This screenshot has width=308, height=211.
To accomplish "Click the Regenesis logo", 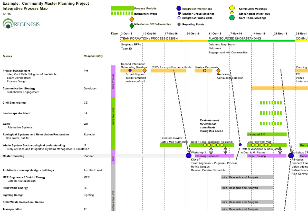I will click(21, 24).
